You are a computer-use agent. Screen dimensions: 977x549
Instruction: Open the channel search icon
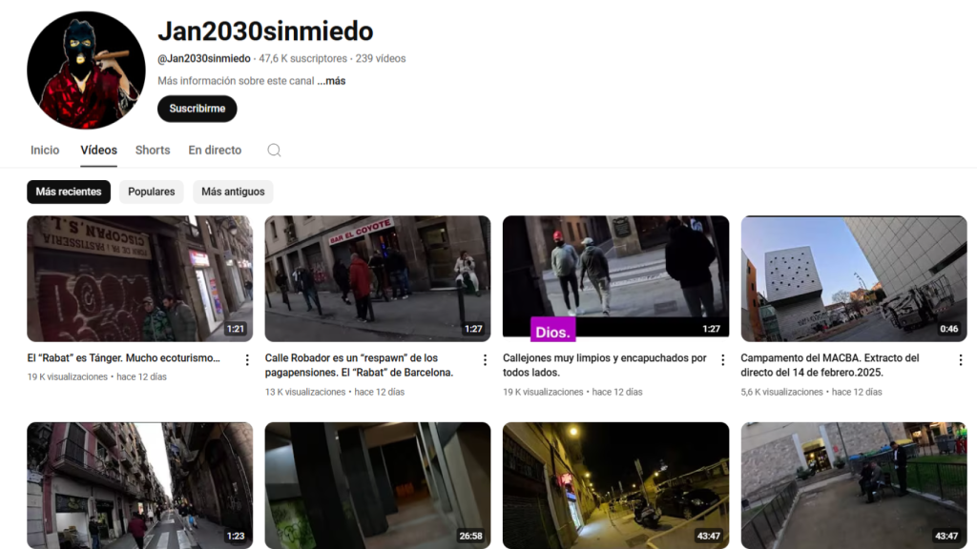(x=274, y=150)
